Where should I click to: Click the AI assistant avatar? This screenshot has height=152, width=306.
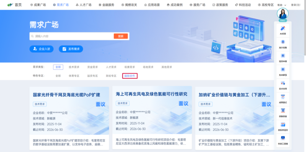[283, 14]
